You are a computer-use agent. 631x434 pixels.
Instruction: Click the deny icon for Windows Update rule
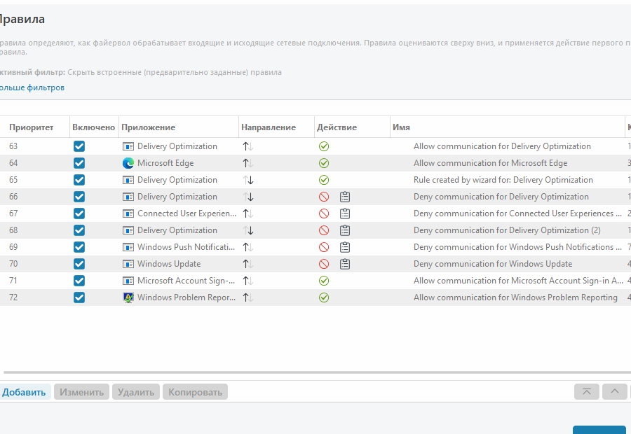tap(324, 264)
